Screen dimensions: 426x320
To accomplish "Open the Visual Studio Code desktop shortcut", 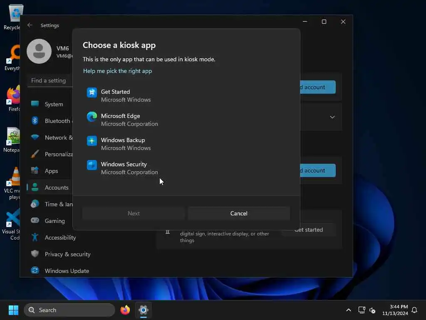I will click(11, 224).
